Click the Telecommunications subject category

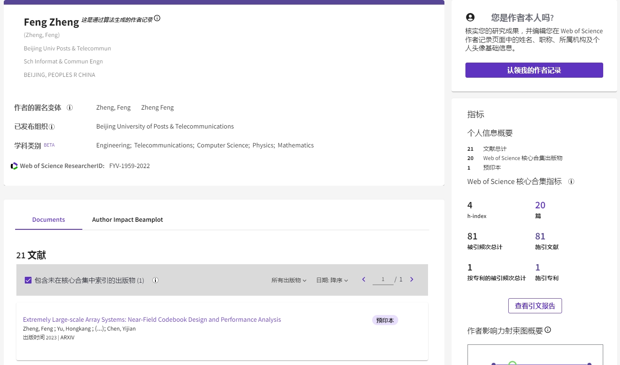pyautogui.click(x=164, y=145)
